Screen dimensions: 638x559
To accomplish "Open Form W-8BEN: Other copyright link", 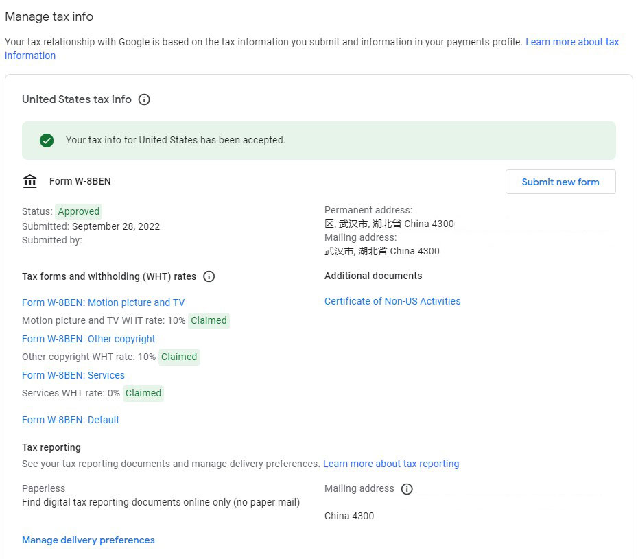I will [88, 339].
